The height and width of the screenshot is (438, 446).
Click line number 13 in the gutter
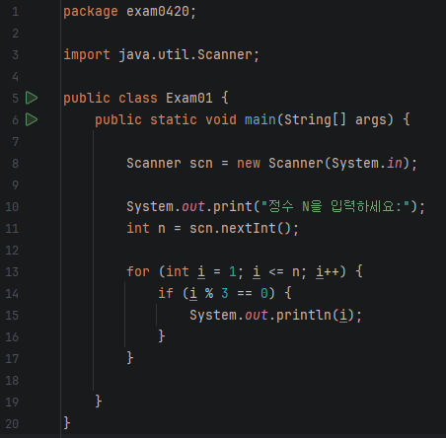click(x=12, y=272)
